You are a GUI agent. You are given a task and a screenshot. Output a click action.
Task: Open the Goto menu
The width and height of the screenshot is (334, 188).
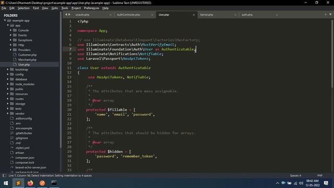[x=55, y=8]
